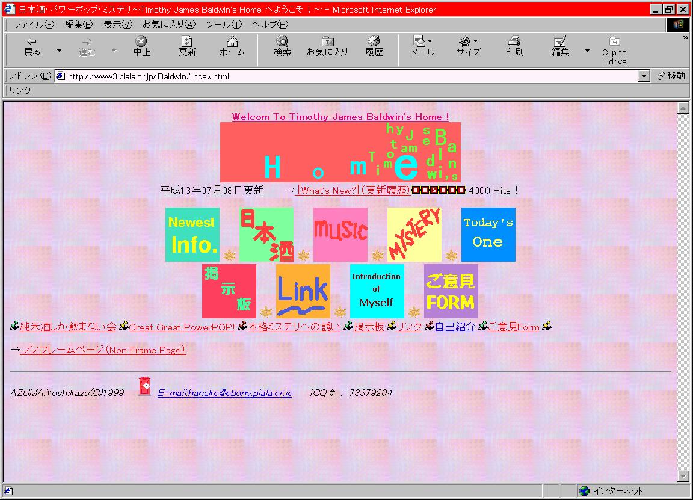This screenshot has width=693, height=500.
Task: Click the address bar URL field
Action: pyautogui.click(x=349, y=76)
